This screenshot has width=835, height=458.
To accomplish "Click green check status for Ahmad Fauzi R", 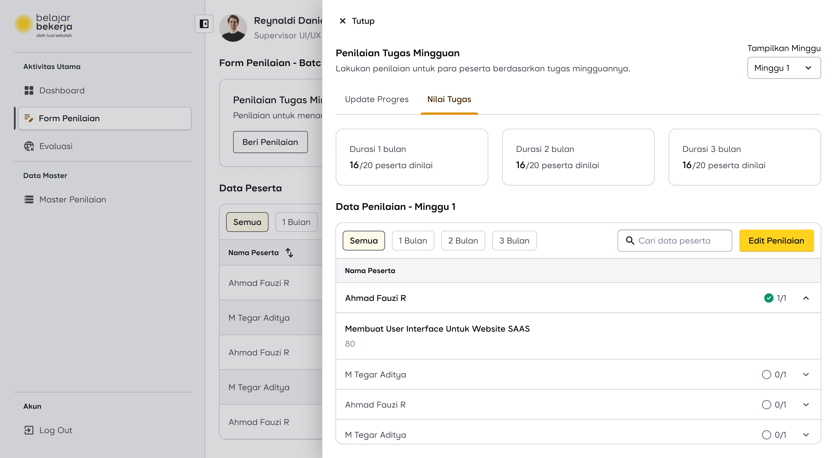I will point(769,298).
